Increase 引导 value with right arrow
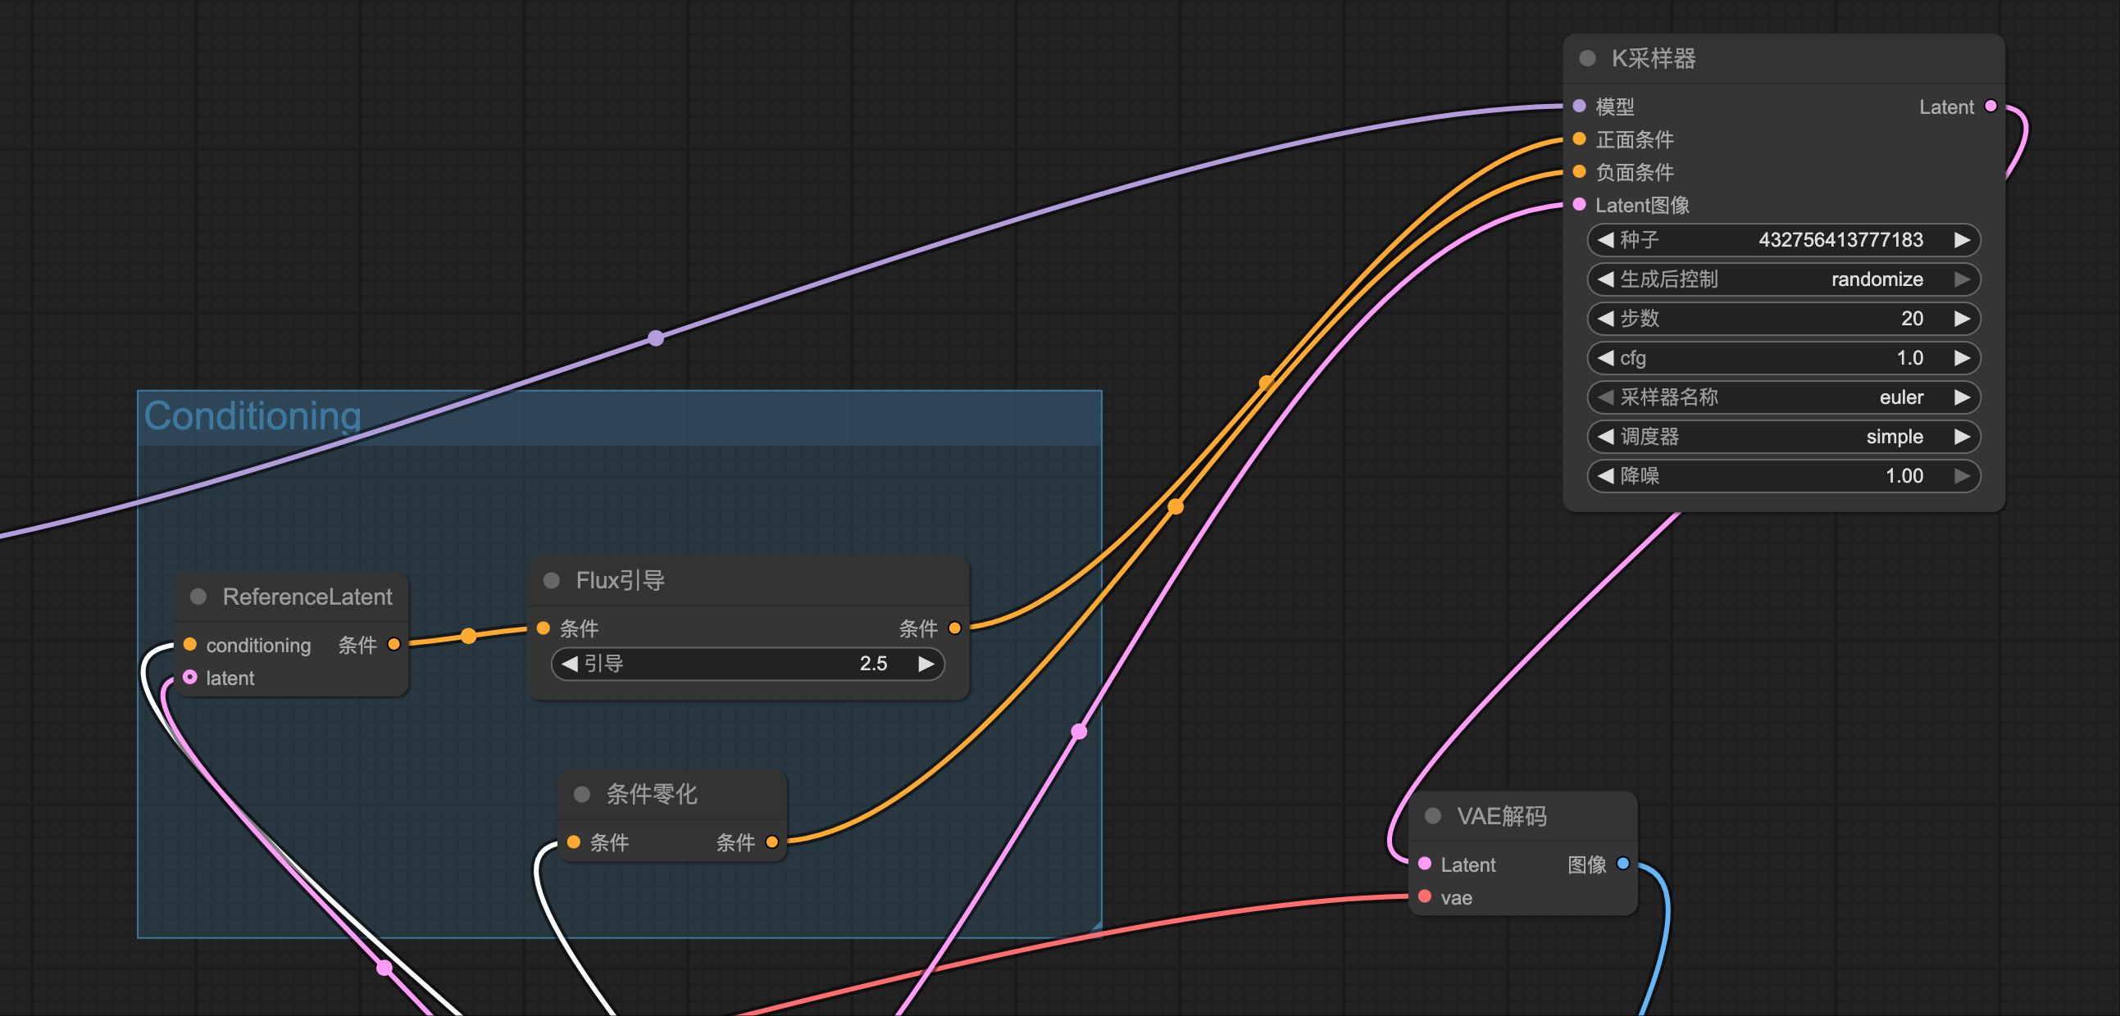The height and width of the screenshot is (1016, 2120). click(926, 664)
